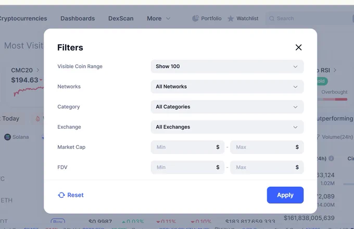The image size is (354, 229).
Task: Expand the More menu
Action: tap(158, 19)
